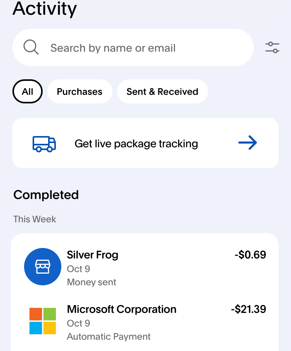Click the -$21.39 amount
The height and width of the screenshot is (351, 291).
(248, 309)
